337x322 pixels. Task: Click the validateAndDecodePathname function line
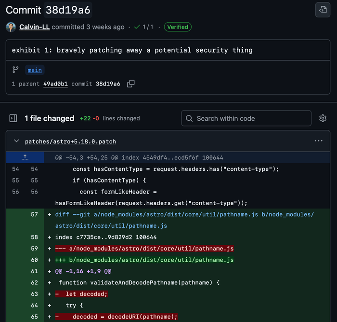(x=139, y=282)
